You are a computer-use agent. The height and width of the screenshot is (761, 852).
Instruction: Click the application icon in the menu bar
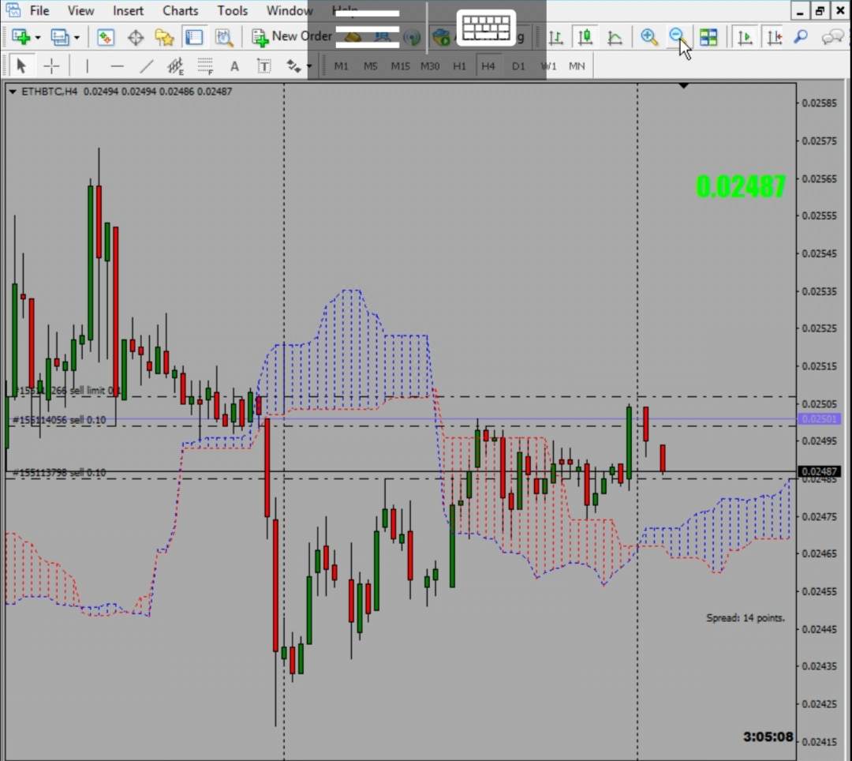coord(13,9)
